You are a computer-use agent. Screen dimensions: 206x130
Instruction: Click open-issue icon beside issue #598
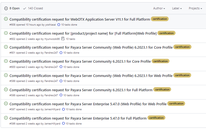6,90
